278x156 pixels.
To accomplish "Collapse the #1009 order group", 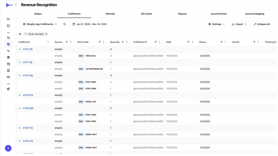I will click(20, 95).
